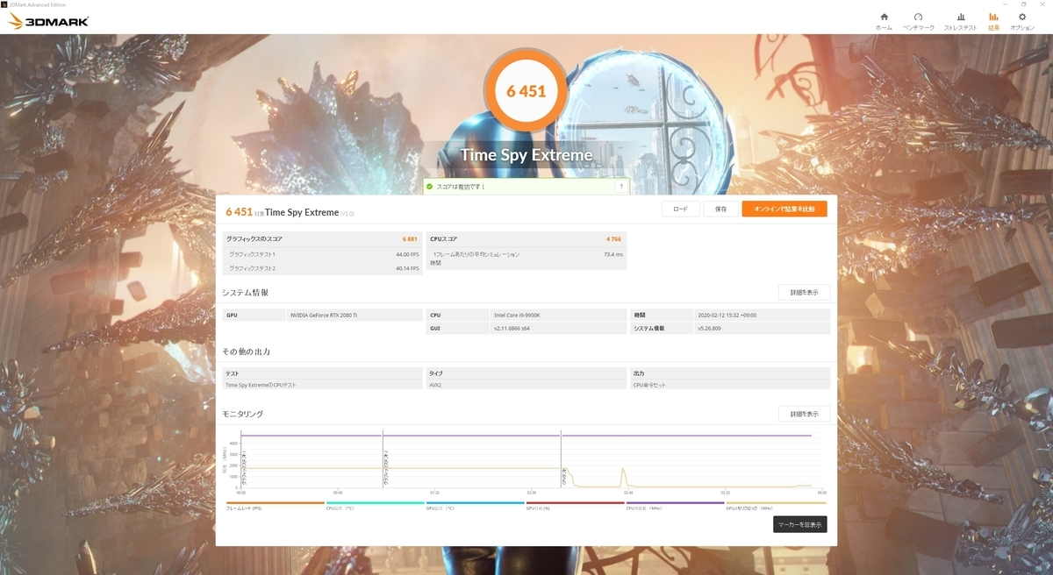Image resolution: width=1053 pixels, height=575 pixels.
Task: Click the グラフィックステスト1 marker in the graph
Action: tap(243, 468)
